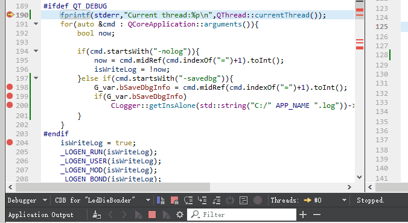Image resolution: width=408 pixels, height=223 pixels.
Task: Click #ifdef QT_DEBUG on line 189
Action: (x=75, y=6)
